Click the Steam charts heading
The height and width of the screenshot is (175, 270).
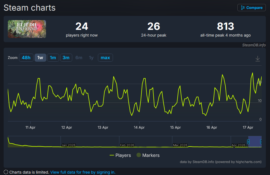tap(30, 8)
